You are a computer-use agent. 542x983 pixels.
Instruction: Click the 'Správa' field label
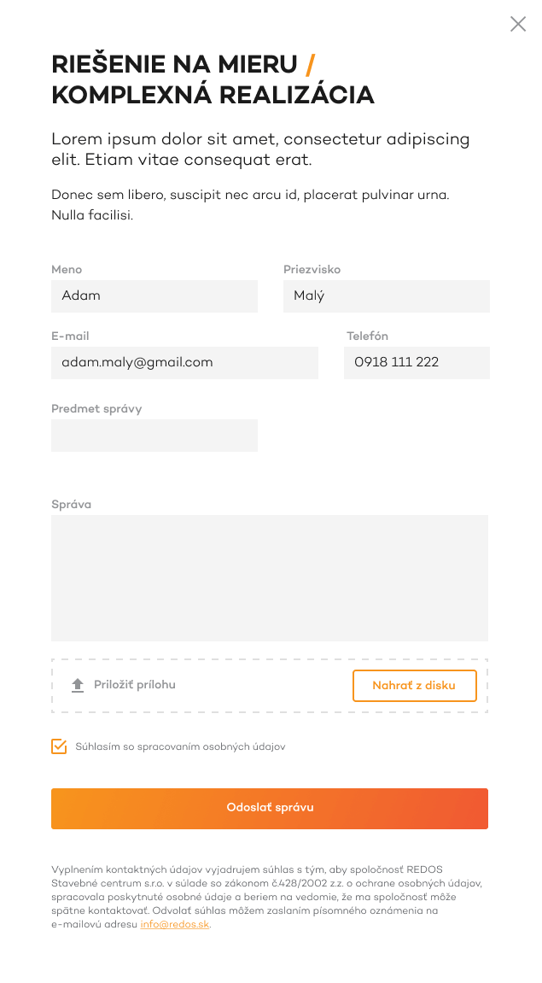[x=71, y=504]
